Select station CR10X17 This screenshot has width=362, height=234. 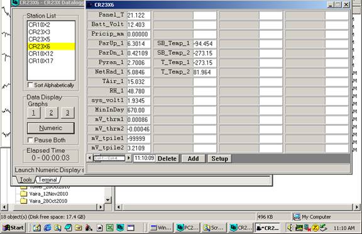point(52,61)
